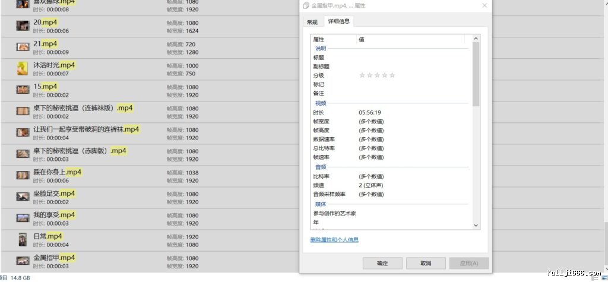Select the 踩在你身上.mp4 thumbnail
Viewport: 608px width, 282px height.
click(x=23, y=175)
